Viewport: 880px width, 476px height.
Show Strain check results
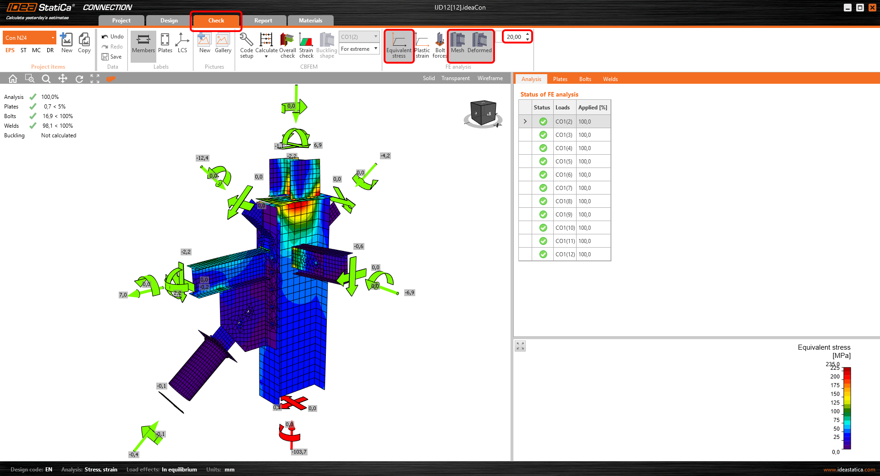click(306, 45)
